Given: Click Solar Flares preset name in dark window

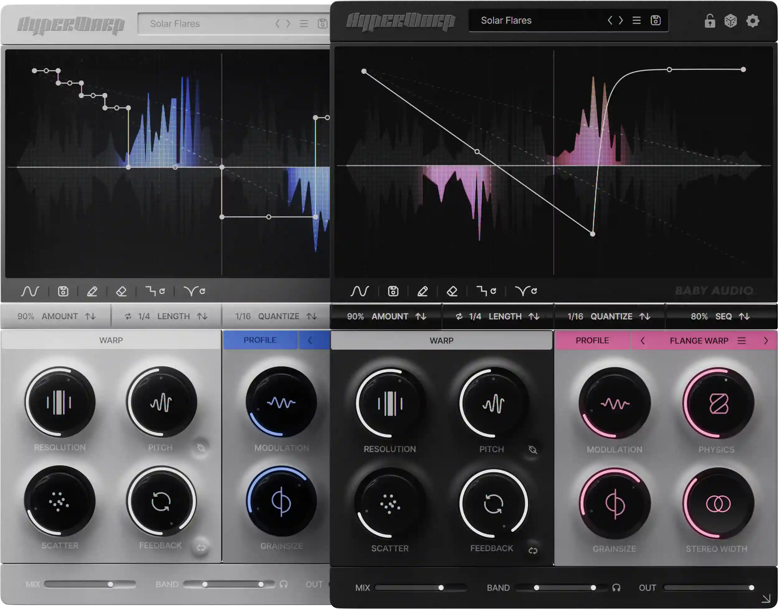Looking at the screenshot, I should (506, 20).
